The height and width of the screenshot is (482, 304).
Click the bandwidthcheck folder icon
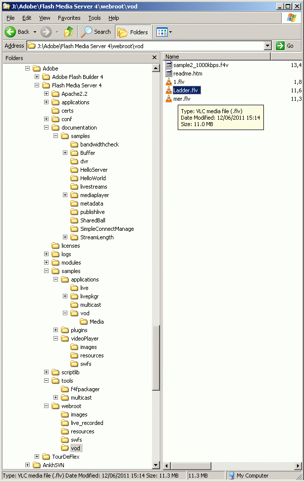pos(74,144)
